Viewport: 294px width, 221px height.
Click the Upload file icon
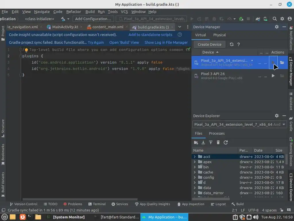click(210, 142)
